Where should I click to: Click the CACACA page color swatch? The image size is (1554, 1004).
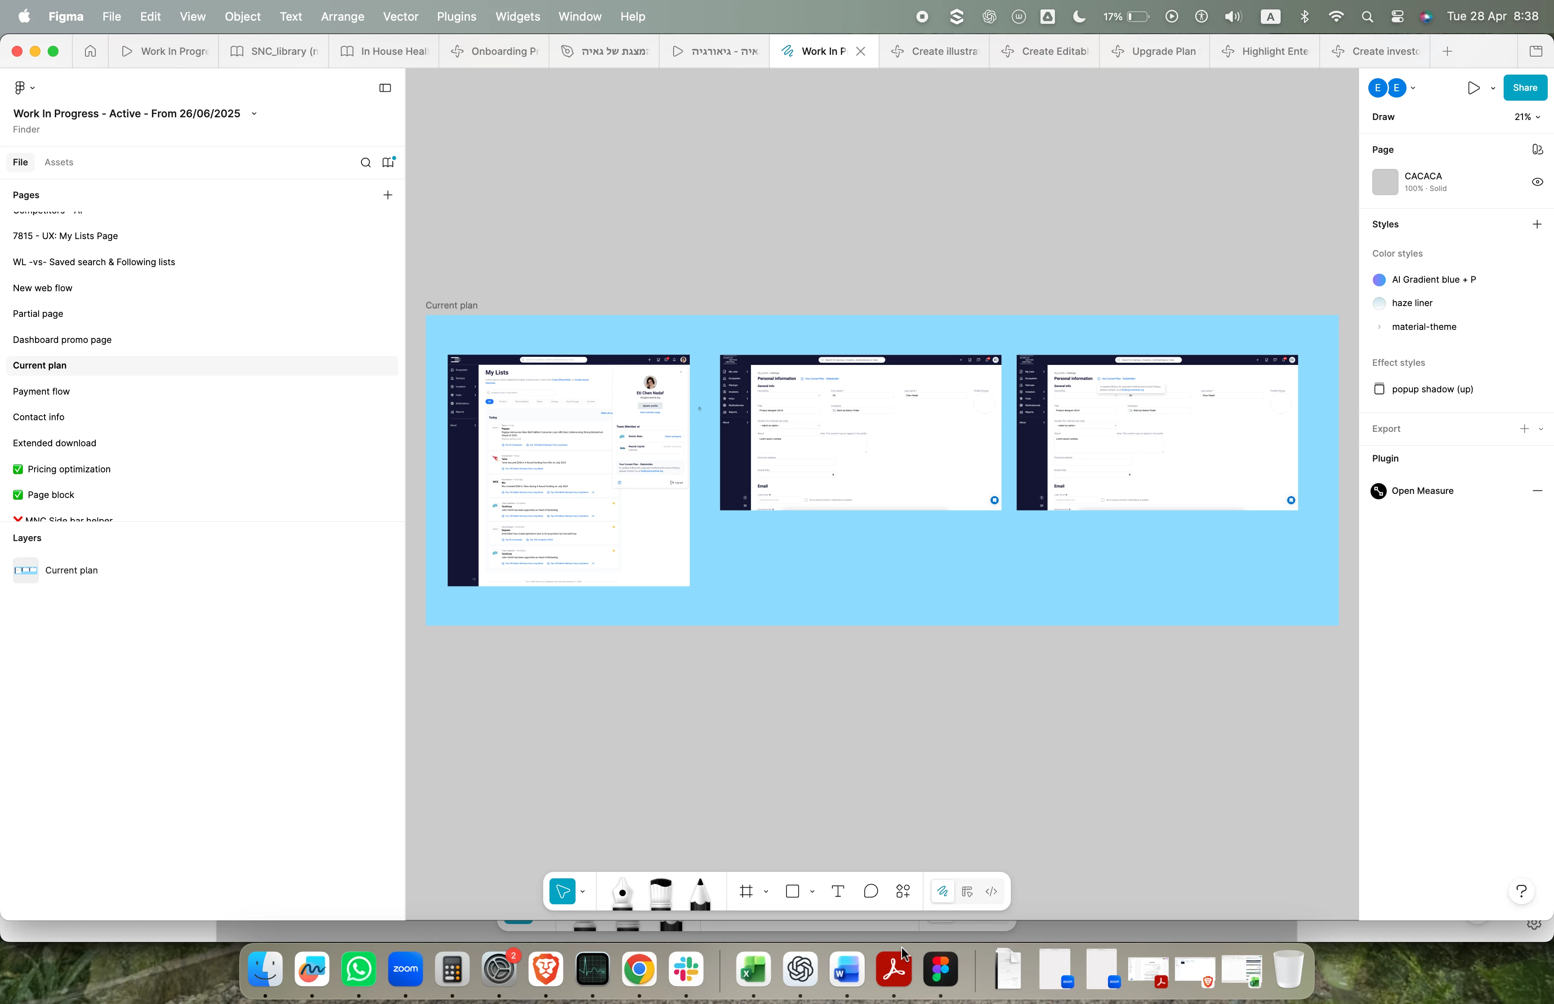click(1385, 182)
